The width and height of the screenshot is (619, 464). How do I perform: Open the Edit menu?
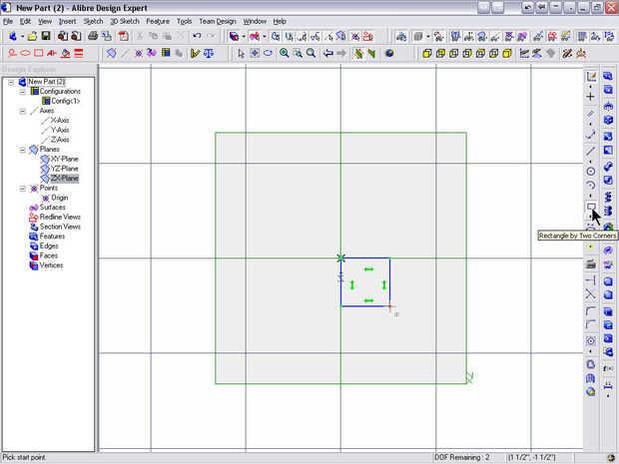pyautogui.click(x=25, y=21)
